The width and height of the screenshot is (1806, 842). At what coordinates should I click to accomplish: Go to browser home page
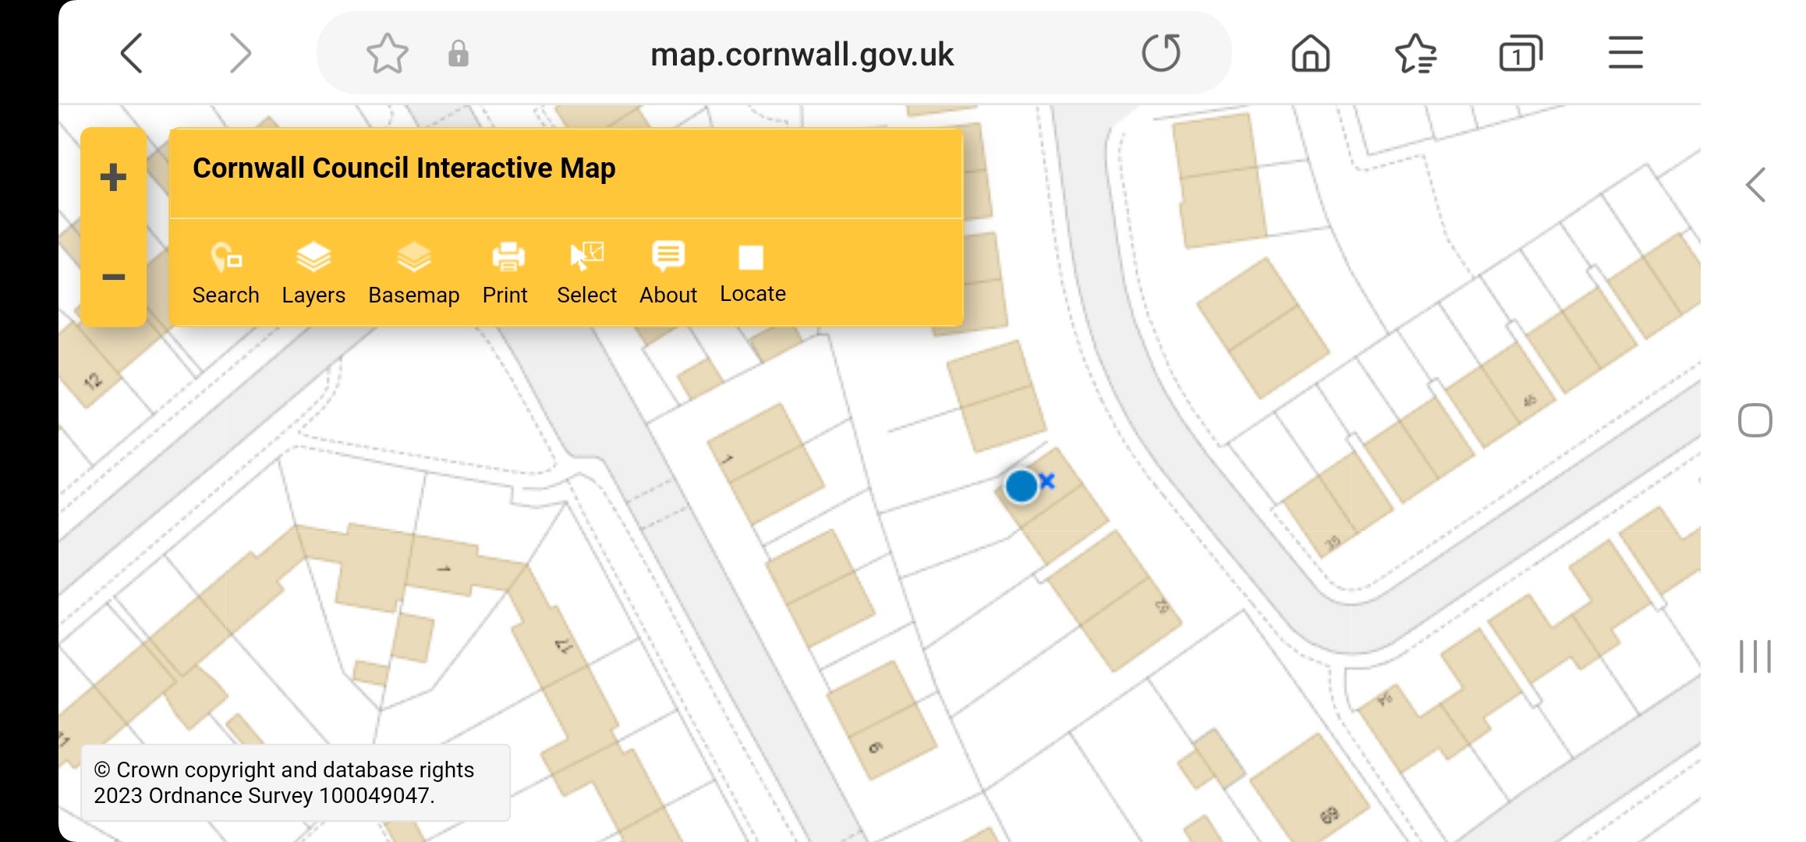(x=1310, y=54)
